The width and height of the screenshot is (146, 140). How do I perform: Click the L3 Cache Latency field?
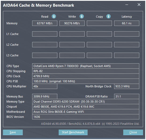click(x=127, y=55)
